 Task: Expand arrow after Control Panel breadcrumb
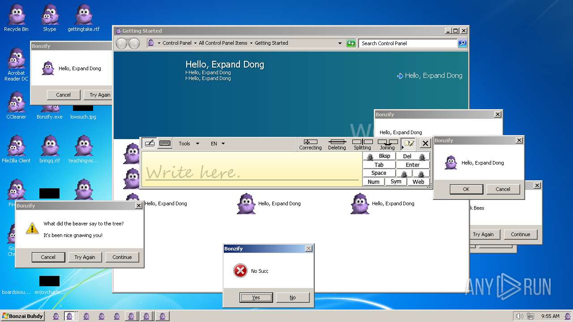click(x=195, y=43)
